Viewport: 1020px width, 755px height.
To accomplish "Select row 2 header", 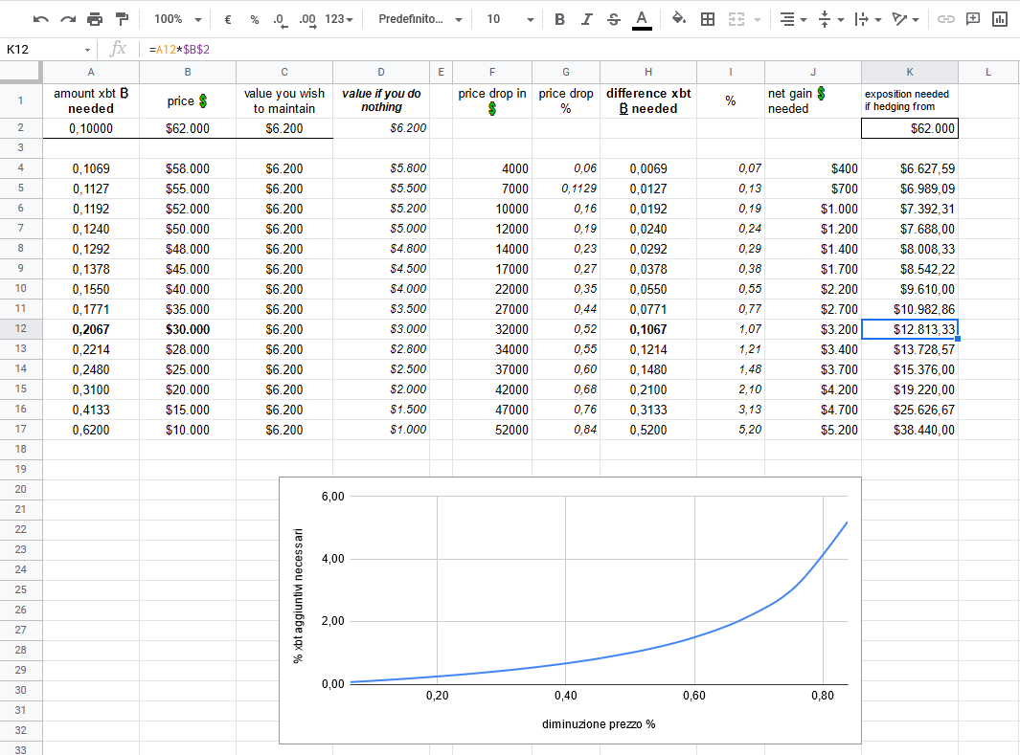I will click(21, 128).
